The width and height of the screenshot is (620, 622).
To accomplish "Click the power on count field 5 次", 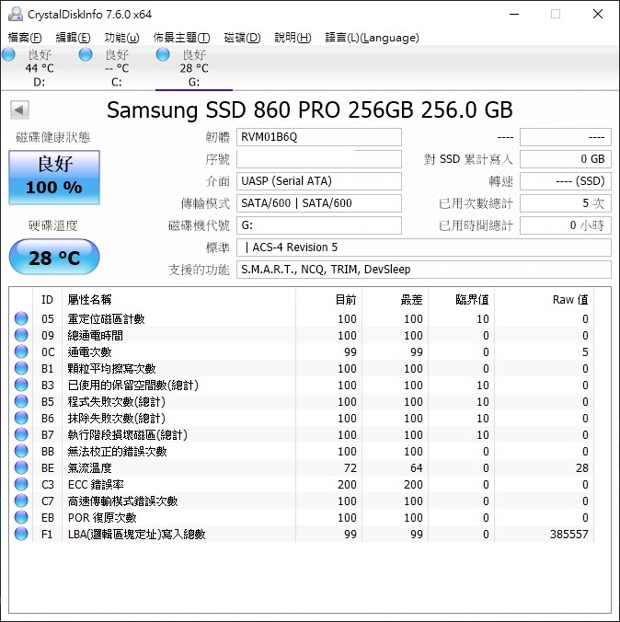I will click(x=566, y=203).
